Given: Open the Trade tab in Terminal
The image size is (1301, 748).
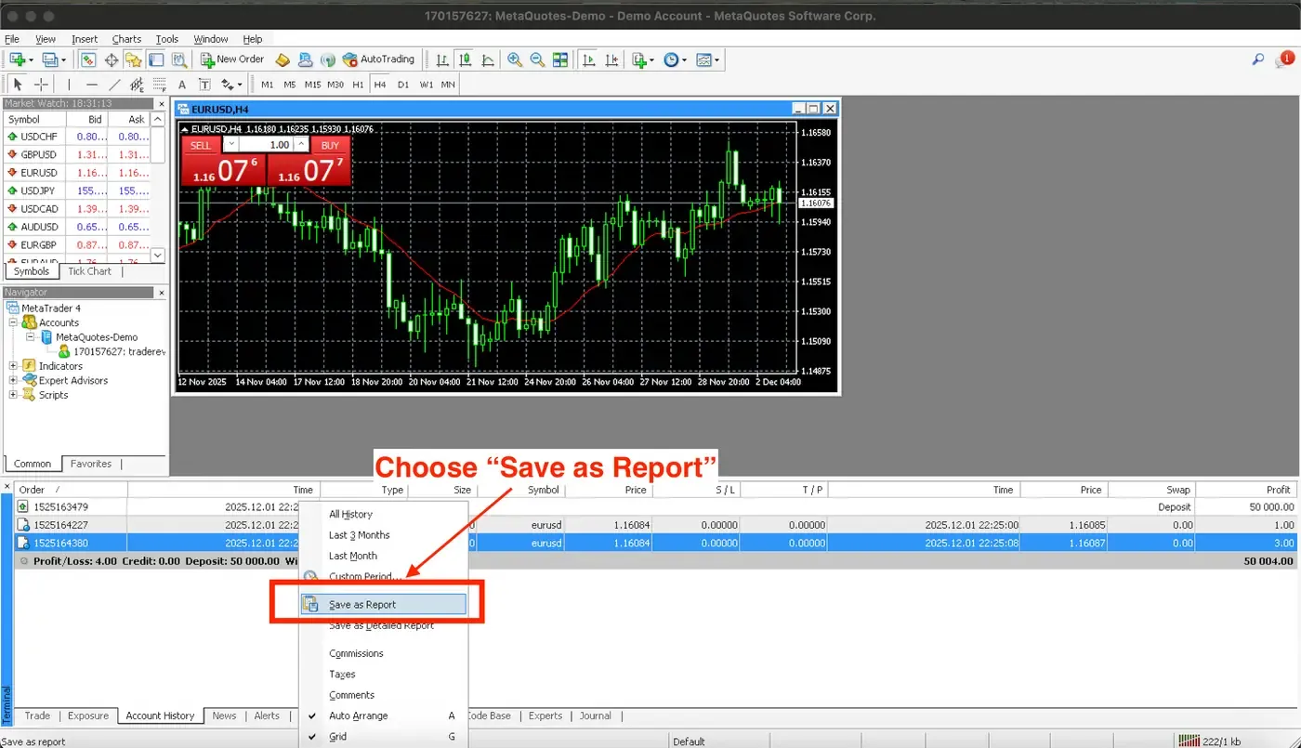Looking at the screenshot, I should pyautogui.click(x=37, y=715).
